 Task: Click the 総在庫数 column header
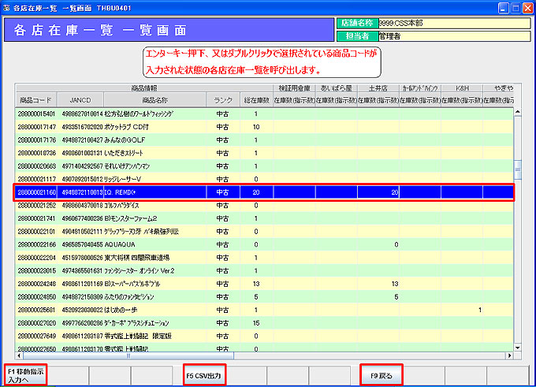256,100
